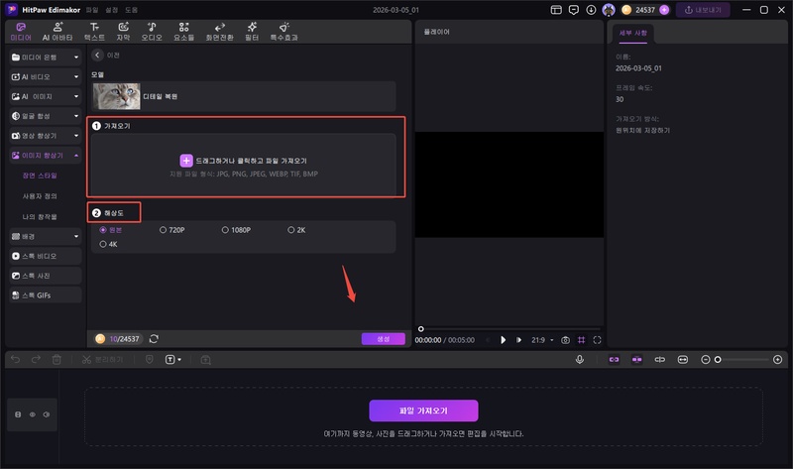This screenshot has height=469, width=793.
Task: Switch to the 텍스트 (Text) tab
Action: [x=94, y=32]
